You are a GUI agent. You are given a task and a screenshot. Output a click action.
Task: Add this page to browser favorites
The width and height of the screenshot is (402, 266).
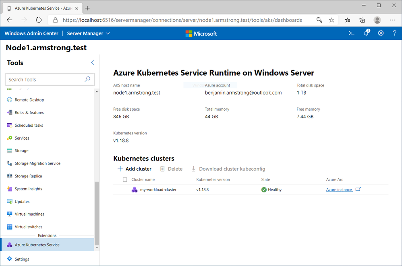(331, 20)
